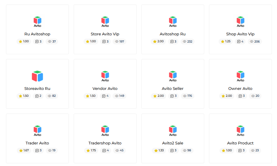Click the 206 views badge on Shop Avito Vip
Viewport: 277px width, 166px height.
pyautogui.click(x=255, y=41)
